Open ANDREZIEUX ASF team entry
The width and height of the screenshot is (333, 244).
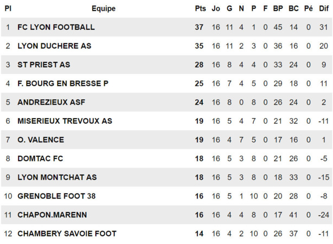click(x=52, y=102)
